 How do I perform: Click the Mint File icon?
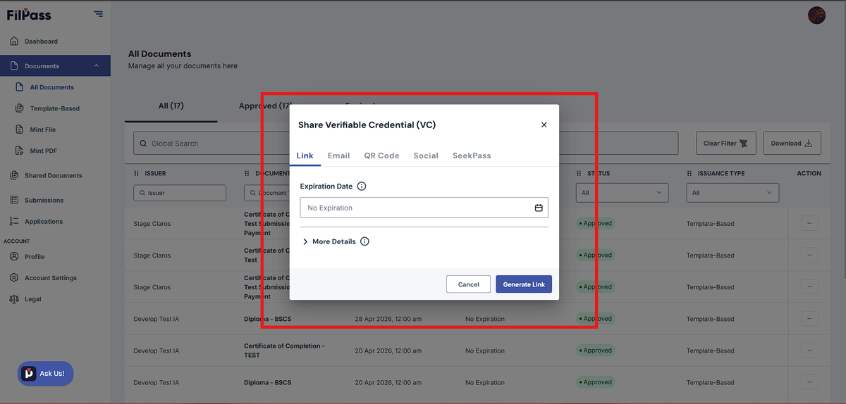pyautogui.click(x=20, y=130)
